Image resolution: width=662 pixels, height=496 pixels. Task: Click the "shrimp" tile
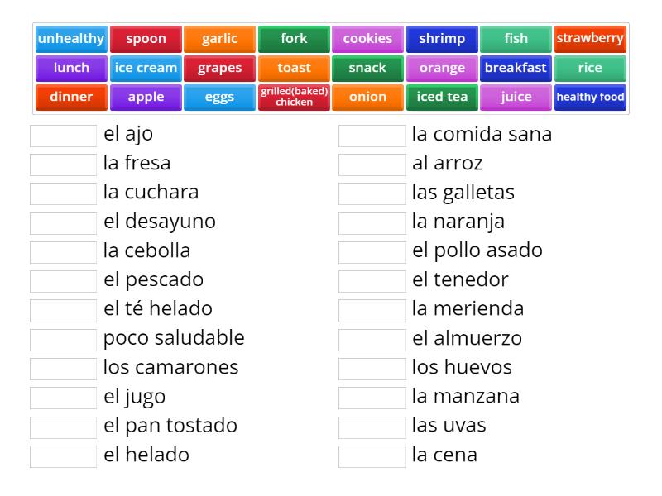click(x=442, y=38)
